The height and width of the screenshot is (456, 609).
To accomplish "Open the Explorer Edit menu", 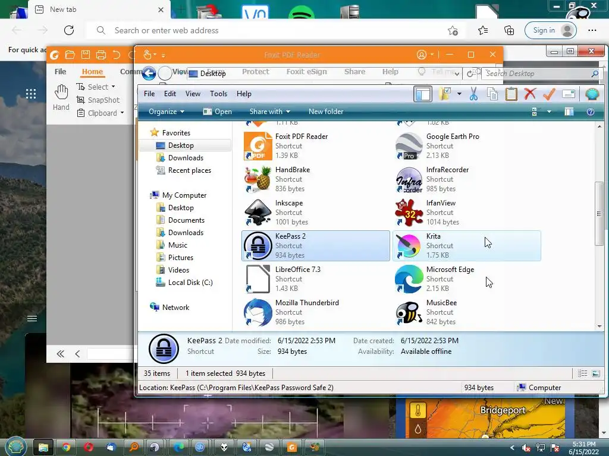I will [169, 94].
